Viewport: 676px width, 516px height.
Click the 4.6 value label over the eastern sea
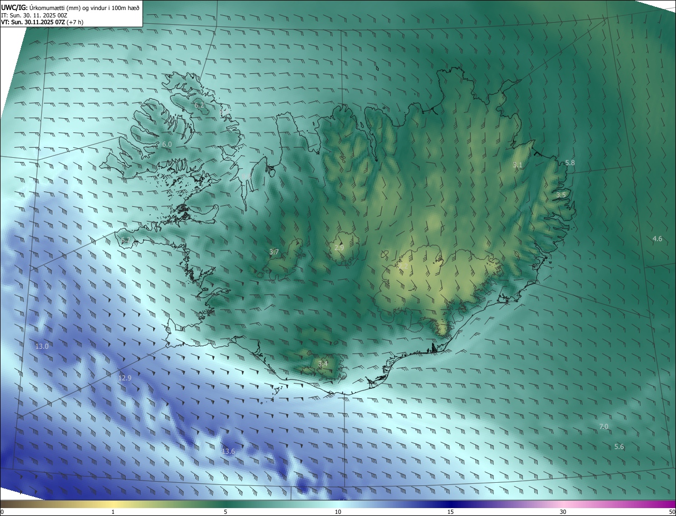(x=657, y=239)
